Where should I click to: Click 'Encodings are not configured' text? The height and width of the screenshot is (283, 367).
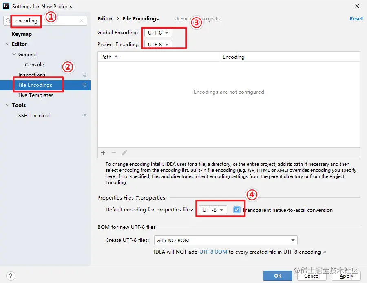click(x=229, y=92)
